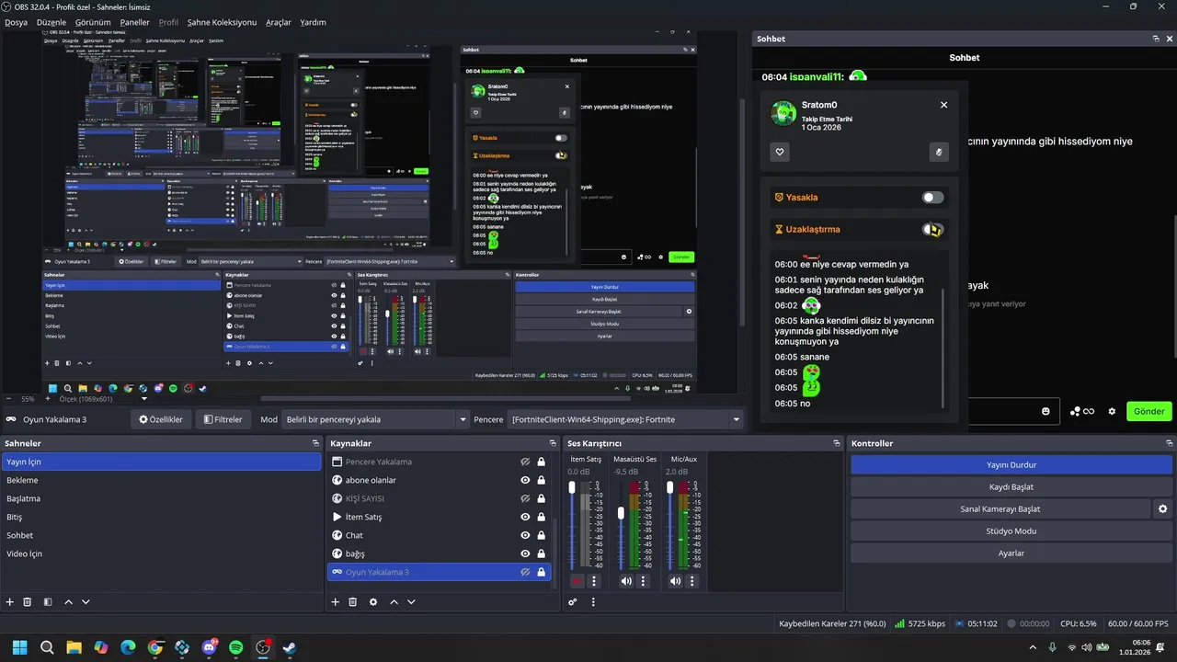
Task: Open emoji picker in chat input
Action: [1046, 411]
